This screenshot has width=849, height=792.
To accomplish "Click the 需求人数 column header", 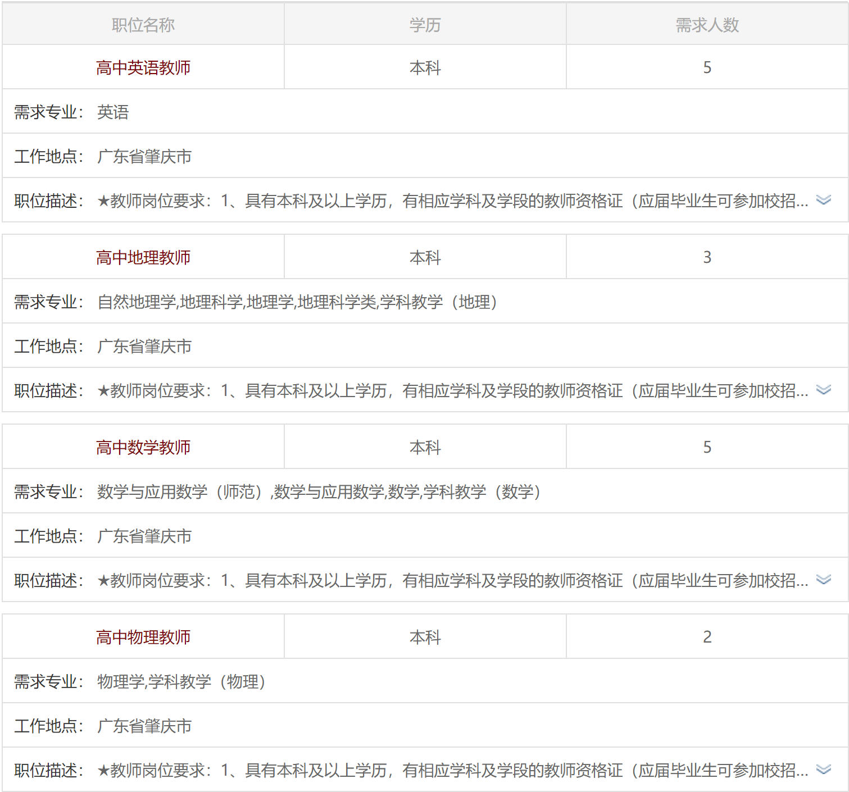I will 707,25.
